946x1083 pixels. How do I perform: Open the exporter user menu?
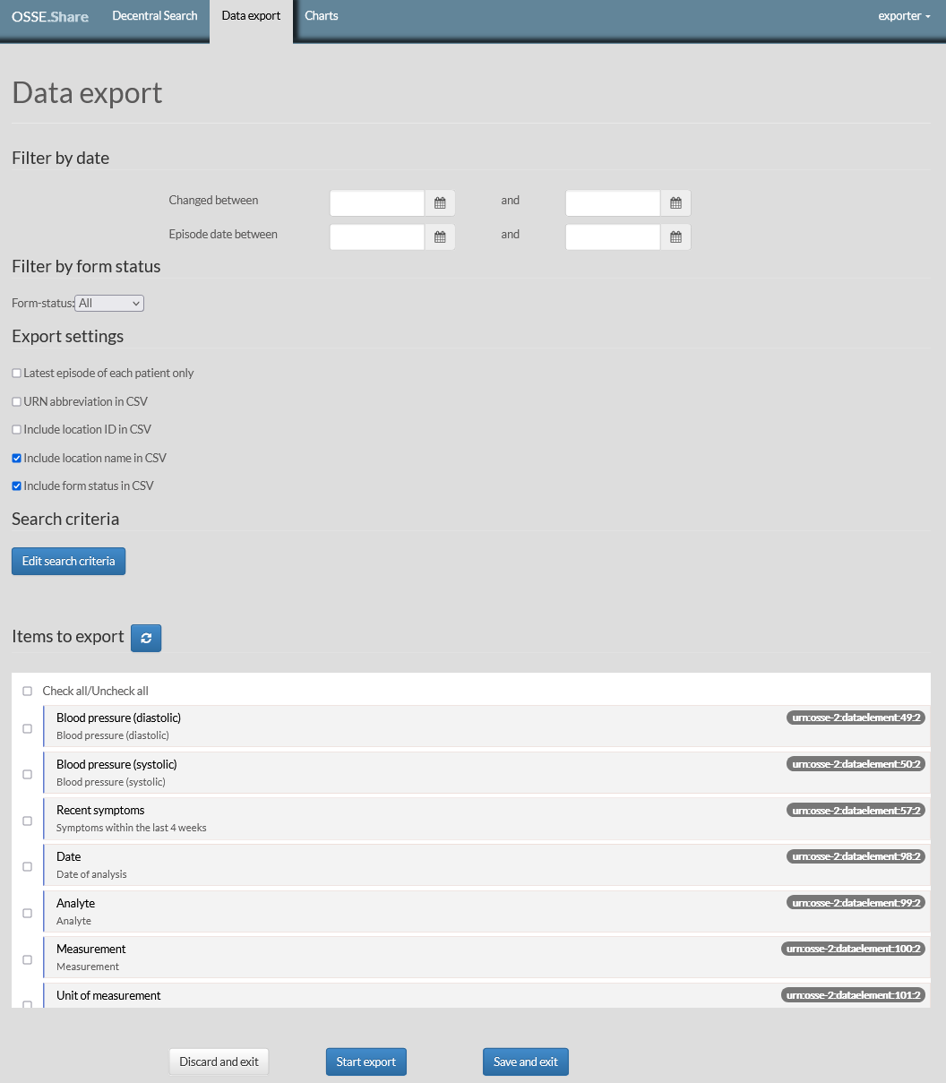coord(904,16)
